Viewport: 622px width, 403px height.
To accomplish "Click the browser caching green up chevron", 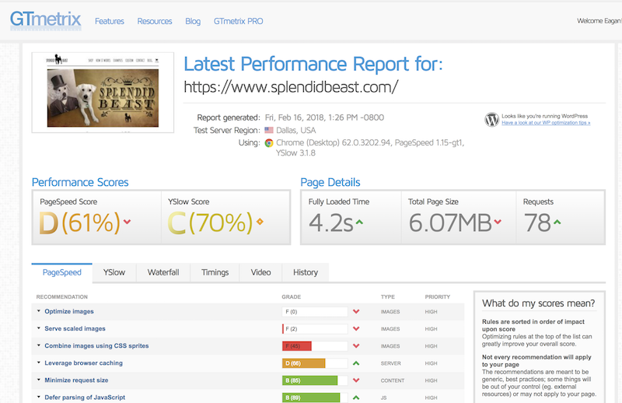I will tap(356, 363).
